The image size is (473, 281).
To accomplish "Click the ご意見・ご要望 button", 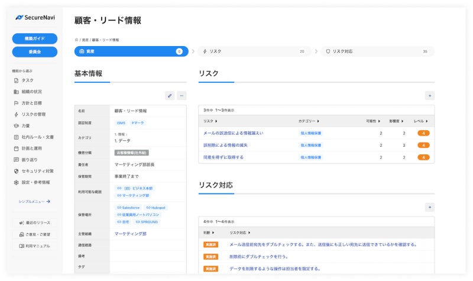I will [x=35, y=234].
